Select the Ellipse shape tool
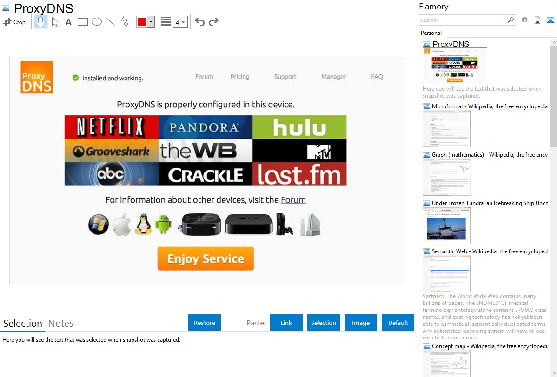This screenshot has height=377, width=557. 97,22
